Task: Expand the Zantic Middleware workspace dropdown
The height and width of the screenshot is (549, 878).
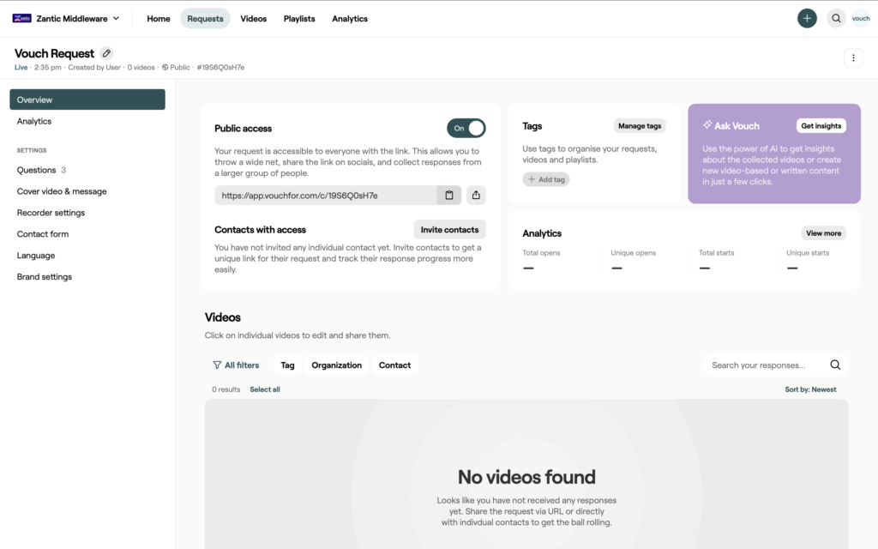Action: (x=116, y=19)
